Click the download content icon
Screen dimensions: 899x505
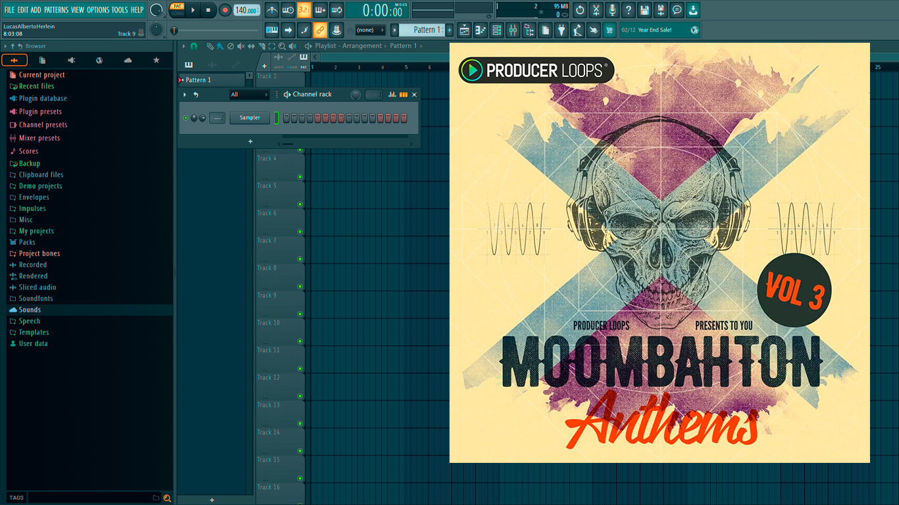click(x=693, y=10)
